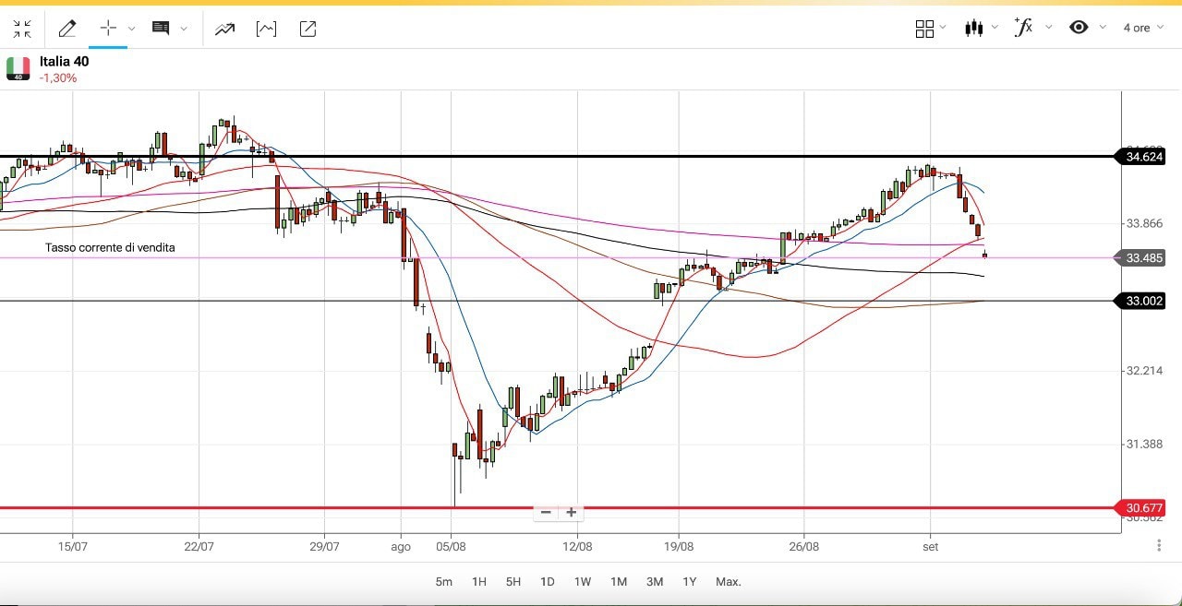Image resolution: width=1182 pixels, height=606 pixels.
Task: Expand the comment tool dropdown arrow
Action: pos(184,29)
